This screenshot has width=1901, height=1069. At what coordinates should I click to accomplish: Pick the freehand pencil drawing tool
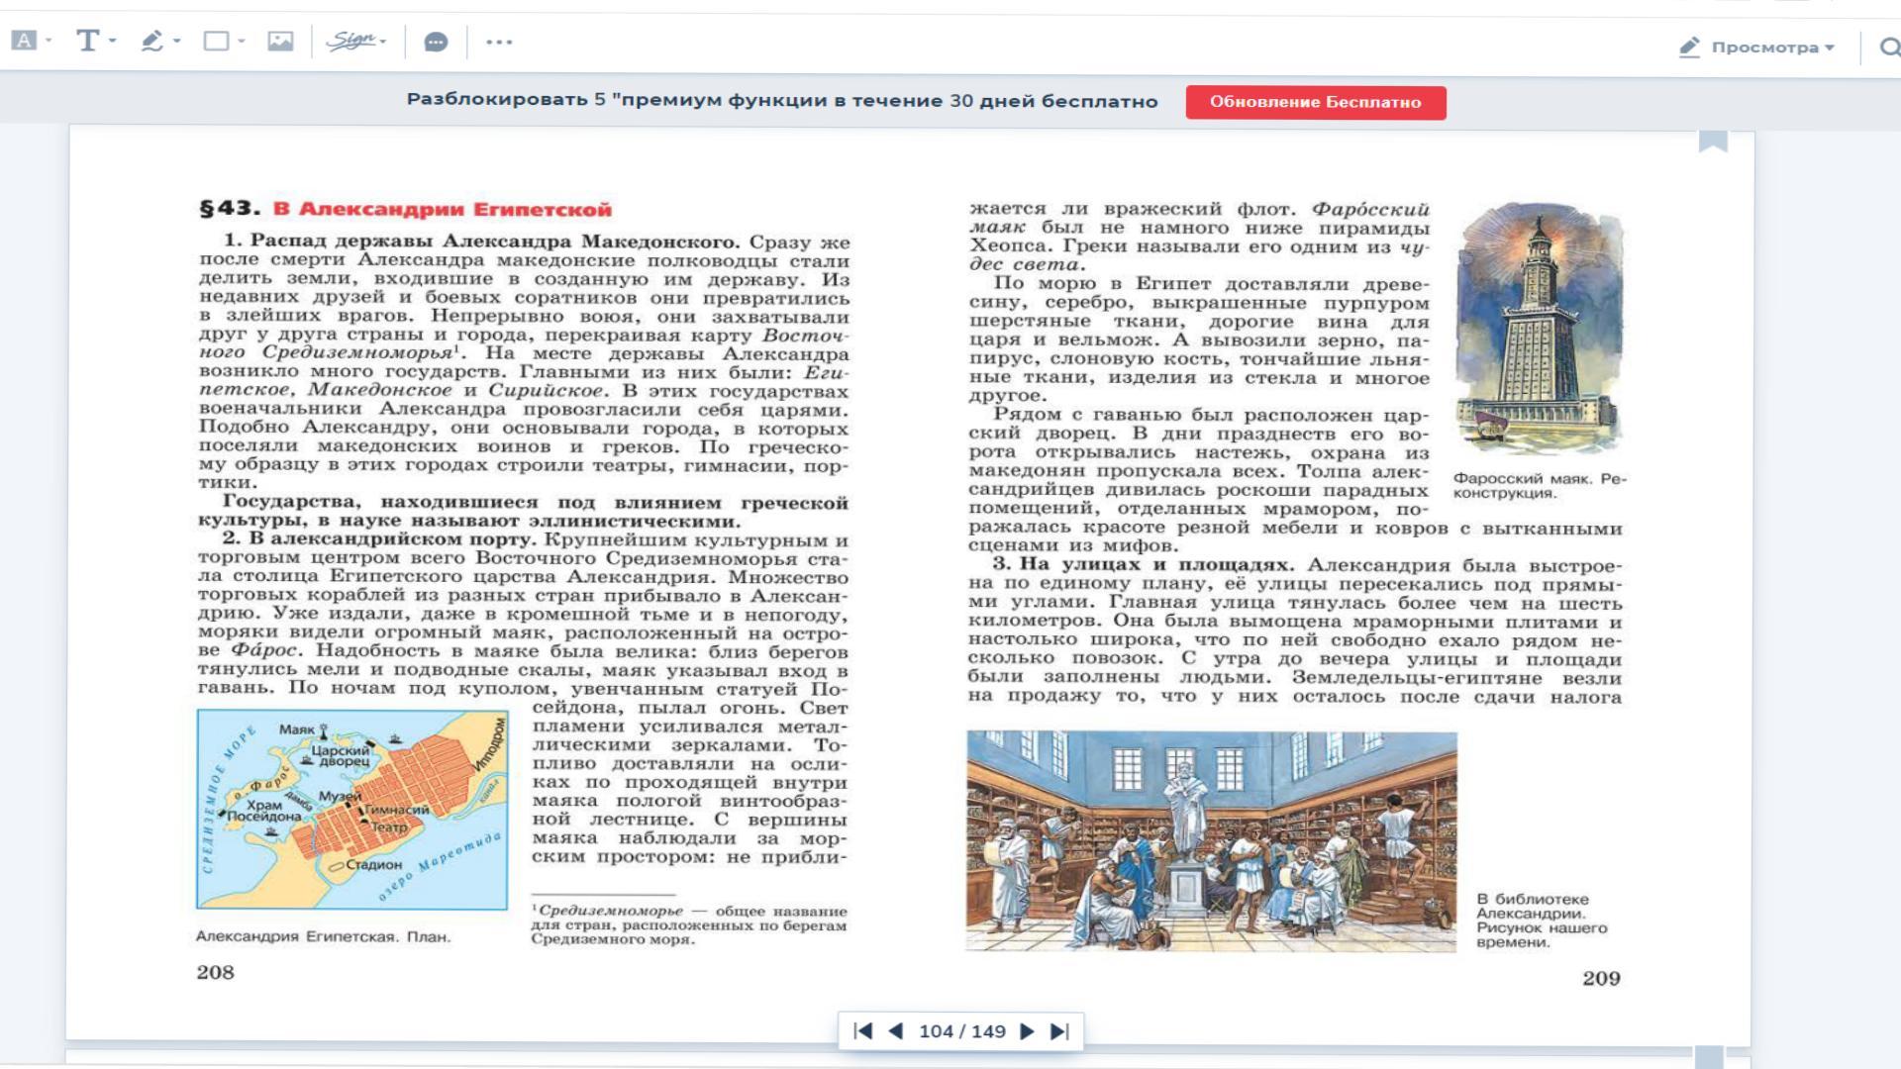point(151,41)
